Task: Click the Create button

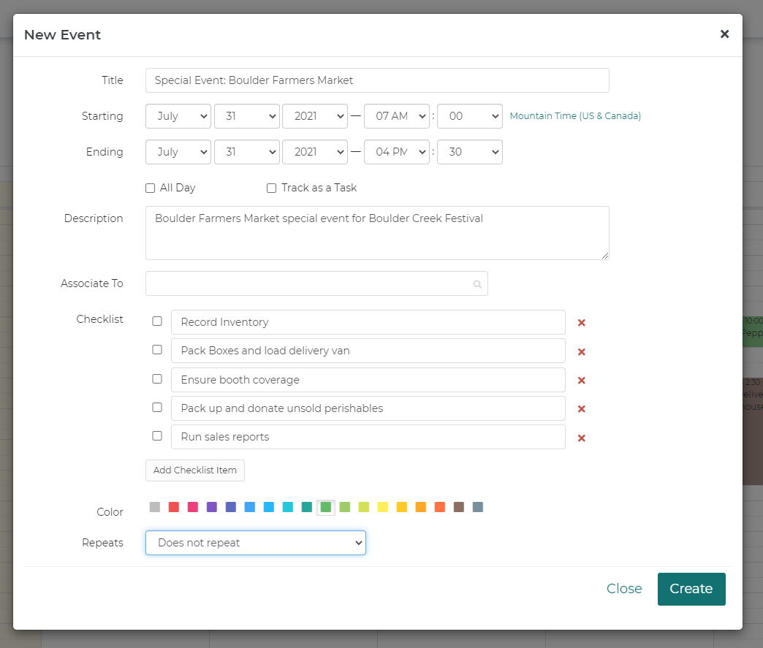Action: click(691, 589)
